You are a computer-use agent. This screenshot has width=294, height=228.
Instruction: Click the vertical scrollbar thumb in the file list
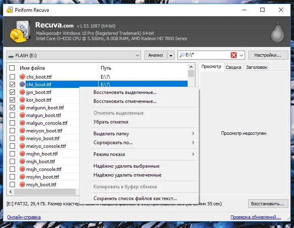click(x=191, y=74)
